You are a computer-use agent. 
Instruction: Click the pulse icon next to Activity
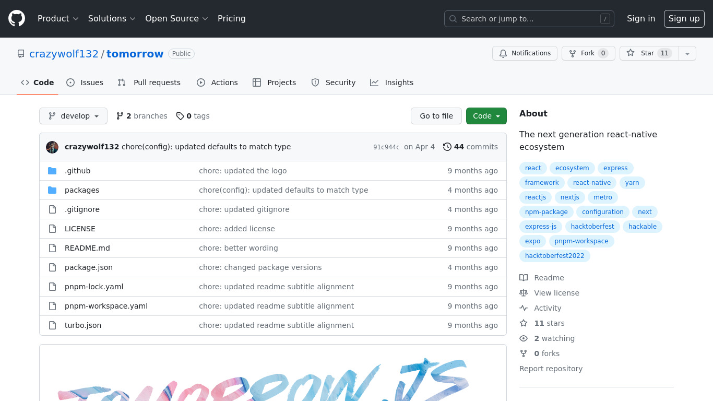(524, 308)
